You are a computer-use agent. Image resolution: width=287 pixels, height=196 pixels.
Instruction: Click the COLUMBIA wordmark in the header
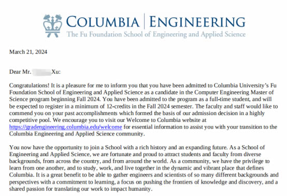pos(103,22)
